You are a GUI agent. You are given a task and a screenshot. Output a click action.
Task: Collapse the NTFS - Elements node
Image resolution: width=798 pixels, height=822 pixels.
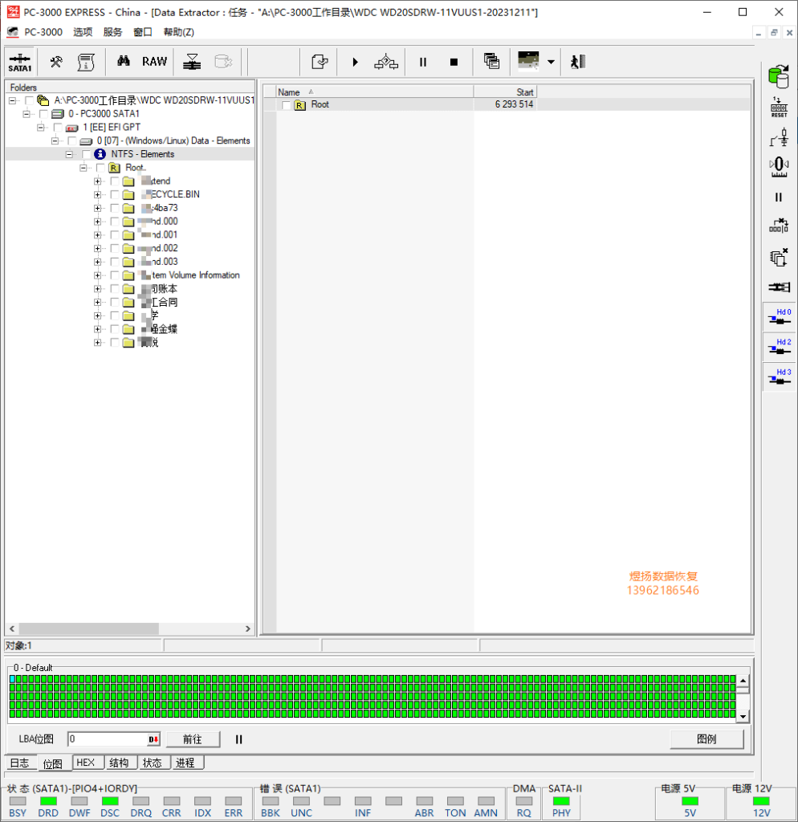tap(69, 154)
